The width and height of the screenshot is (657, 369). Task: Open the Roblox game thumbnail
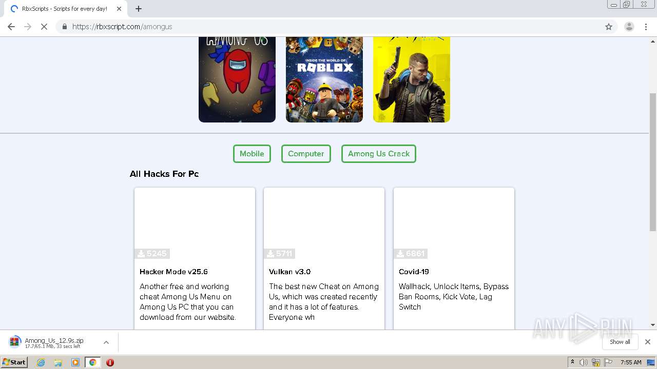(324, 79)
